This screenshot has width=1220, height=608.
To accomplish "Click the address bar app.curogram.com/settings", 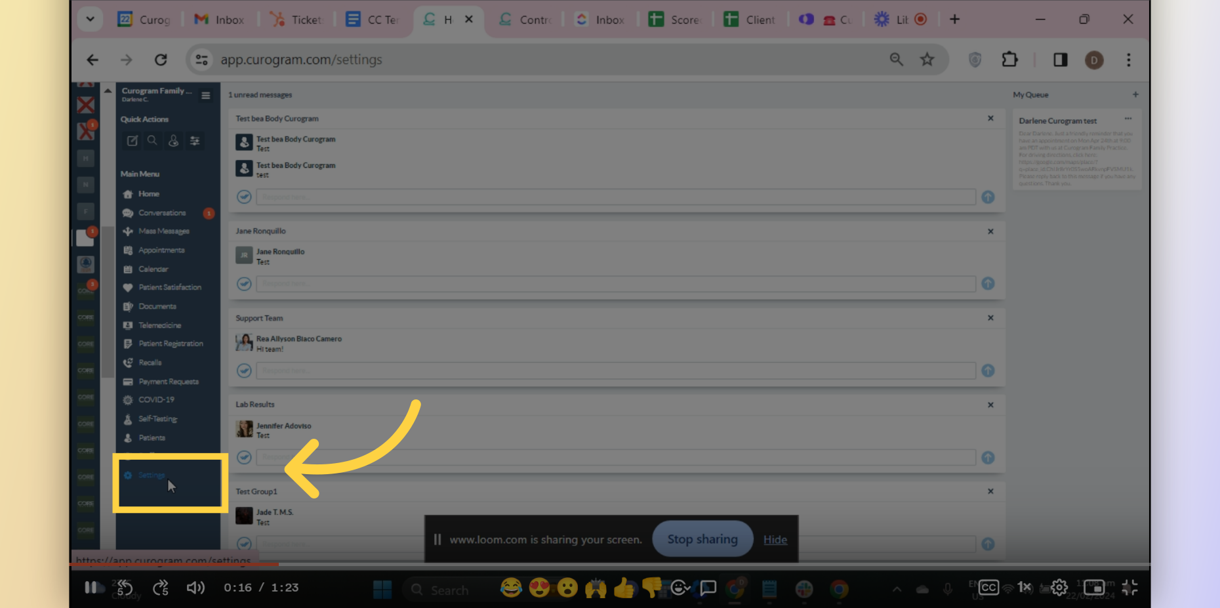I will point(301,60).
